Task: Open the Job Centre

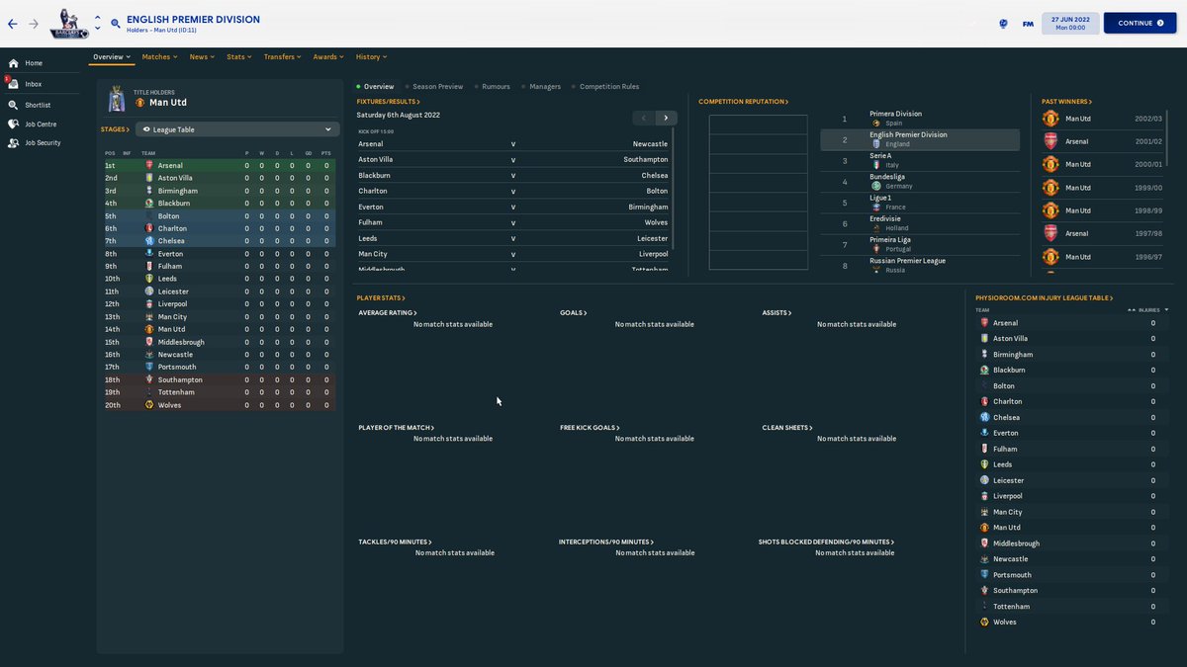Action: (36, 123)
